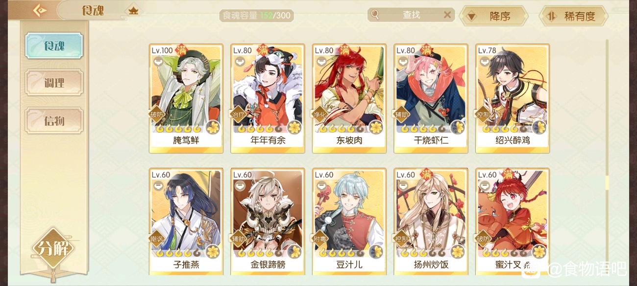Screen dimensions: 637x286
Task: Open the 稀有度 sort criteria dropdown
Action: point(573,16)
